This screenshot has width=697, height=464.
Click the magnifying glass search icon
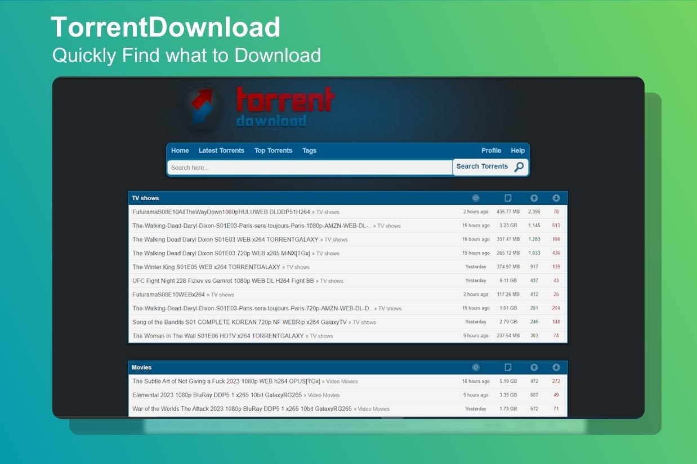point(519,166)
